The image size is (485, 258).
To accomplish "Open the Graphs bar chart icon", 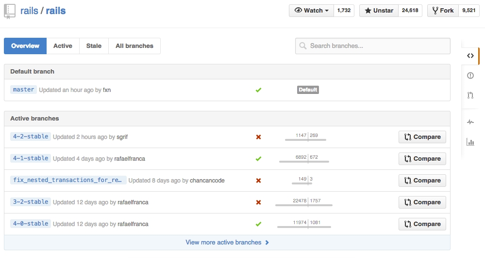I will click(470, 142).
